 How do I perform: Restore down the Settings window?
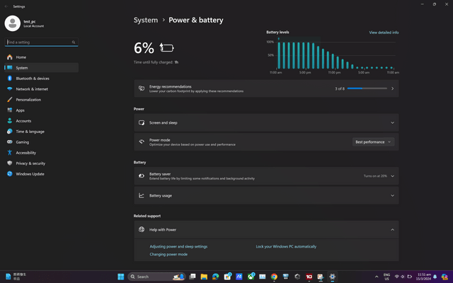[x=434, y=4]
